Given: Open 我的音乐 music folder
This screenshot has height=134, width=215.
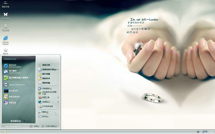Looking at the screenshot, I should click(44, 78).
